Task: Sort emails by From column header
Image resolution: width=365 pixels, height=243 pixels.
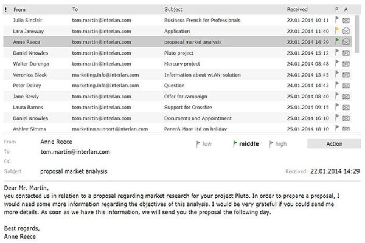Action: (x=19, y=10)
